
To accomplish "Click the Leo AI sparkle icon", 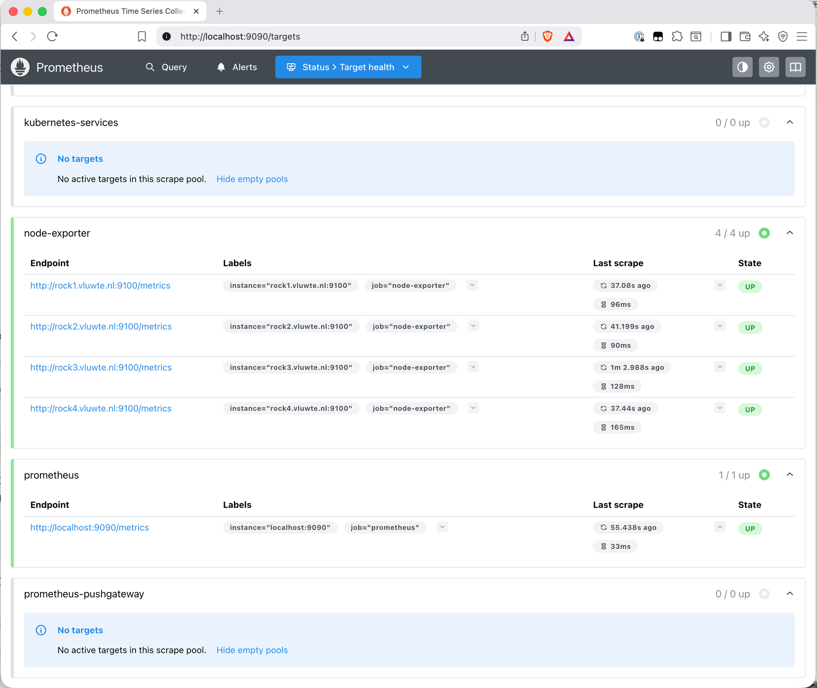I will (763, 36).
